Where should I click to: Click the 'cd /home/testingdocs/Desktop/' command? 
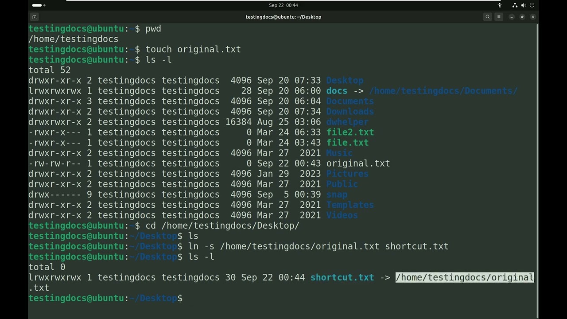click(222, 226)
